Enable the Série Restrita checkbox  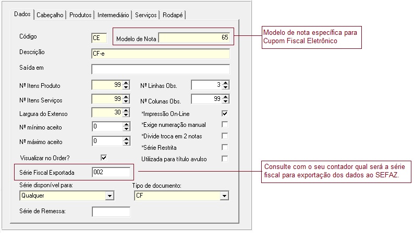tap(225, 147)
